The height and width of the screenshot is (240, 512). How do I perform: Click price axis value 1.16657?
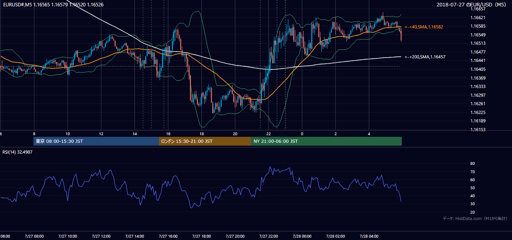coord(478,9)
